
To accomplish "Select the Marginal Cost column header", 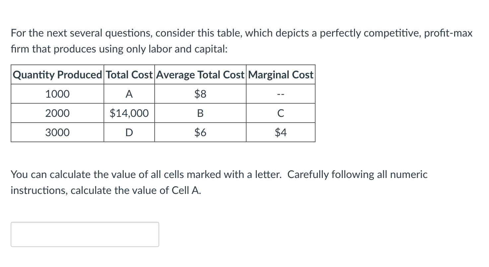I will point(280,75).
